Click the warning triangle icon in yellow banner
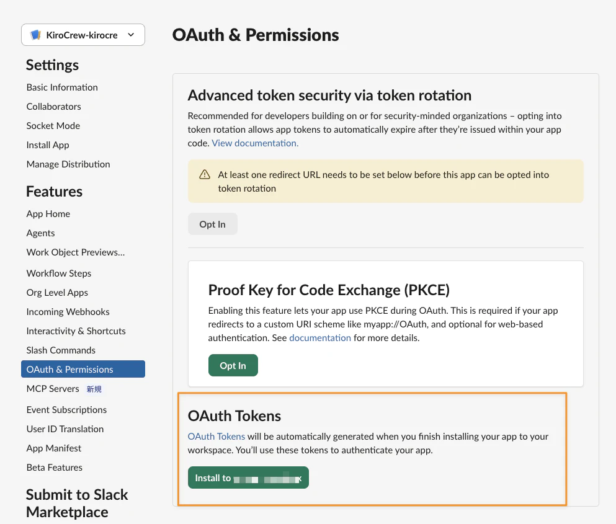The width and height of the screenshot is (616, 524). (x=205, y=174)
